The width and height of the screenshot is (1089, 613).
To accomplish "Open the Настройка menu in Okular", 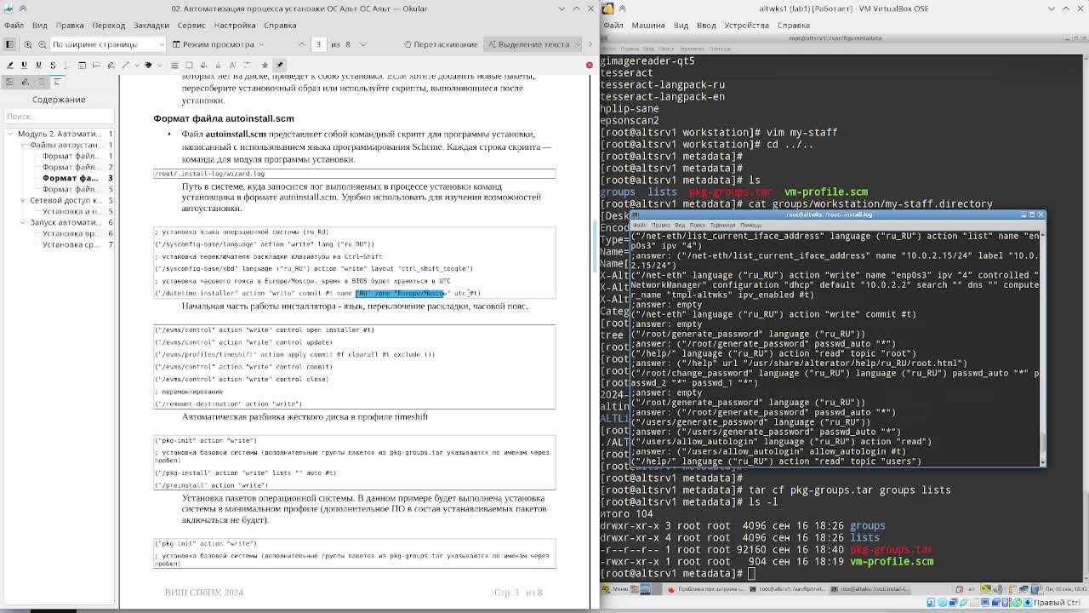I will click(235, 26).
